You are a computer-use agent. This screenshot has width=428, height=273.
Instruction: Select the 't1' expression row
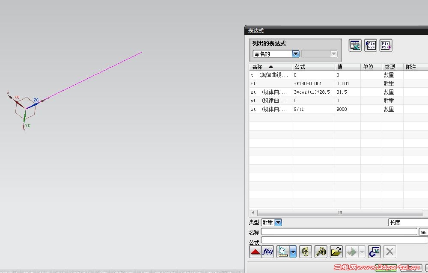coord(339,83)
